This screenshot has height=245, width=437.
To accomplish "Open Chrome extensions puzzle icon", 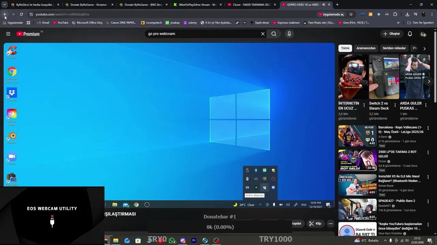I will [x=395, y=14].
